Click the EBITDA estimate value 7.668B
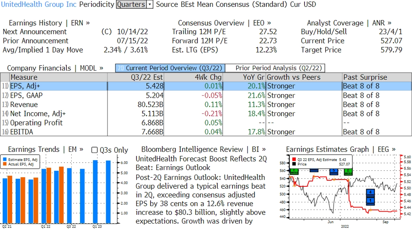Screen dimensions: 412x230 click(x=152, y=131)
